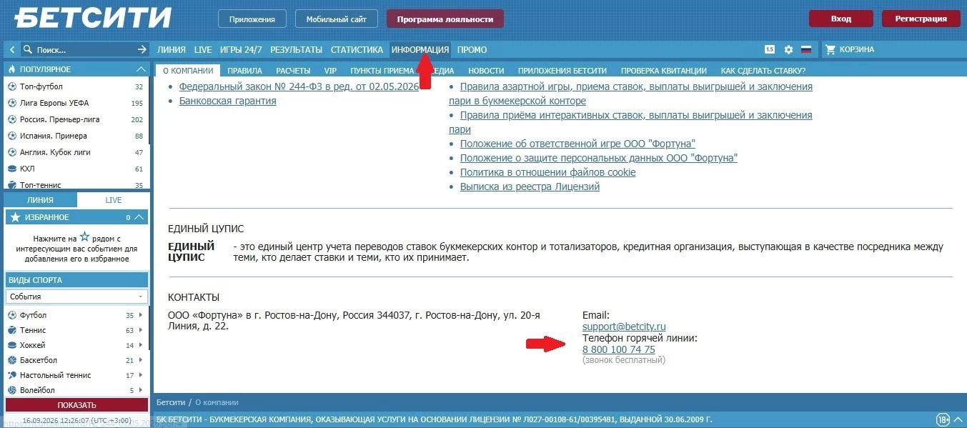
Task: Click the Англия. Кубок лиги ball icon
Action: tap(12, 152)
